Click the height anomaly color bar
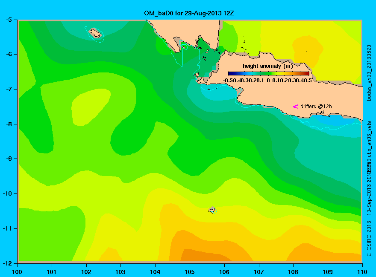Image resolution: width=376 pixels, height=277 pixels. click(269, 73)
